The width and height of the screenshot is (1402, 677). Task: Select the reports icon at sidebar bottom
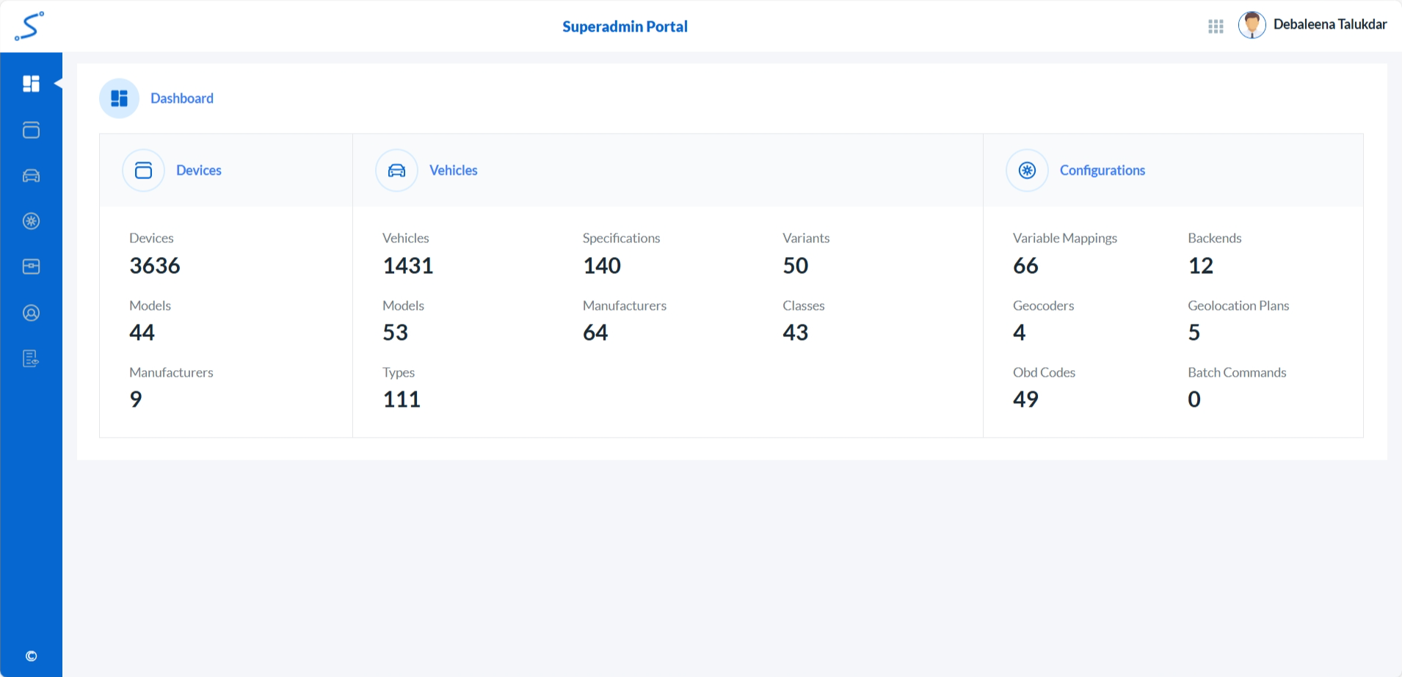click(x=31, y=358)
